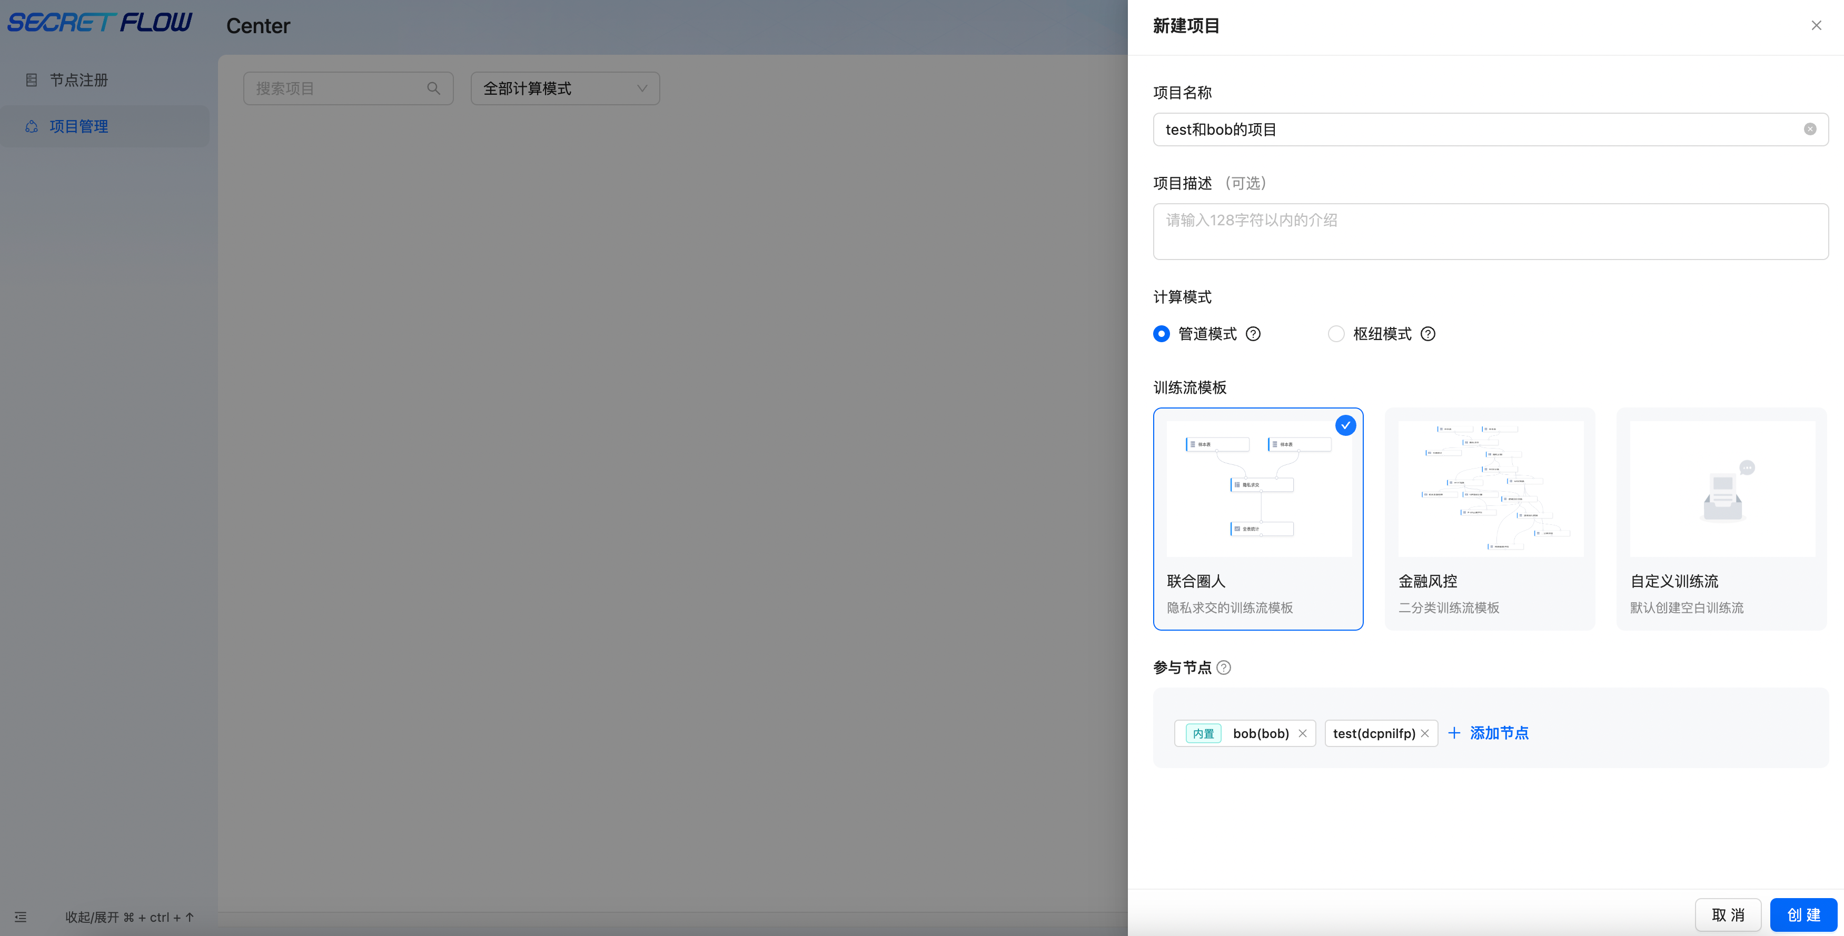
Task: Select the 自定义训练流 template card
Action: point(1722,519)
